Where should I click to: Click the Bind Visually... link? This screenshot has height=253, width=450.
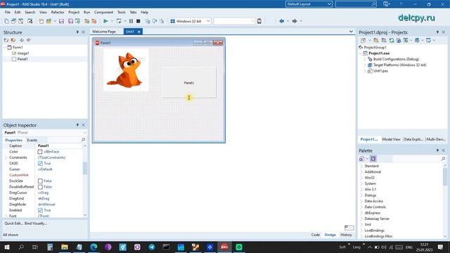pyautogui.click(x=36, y=223)
